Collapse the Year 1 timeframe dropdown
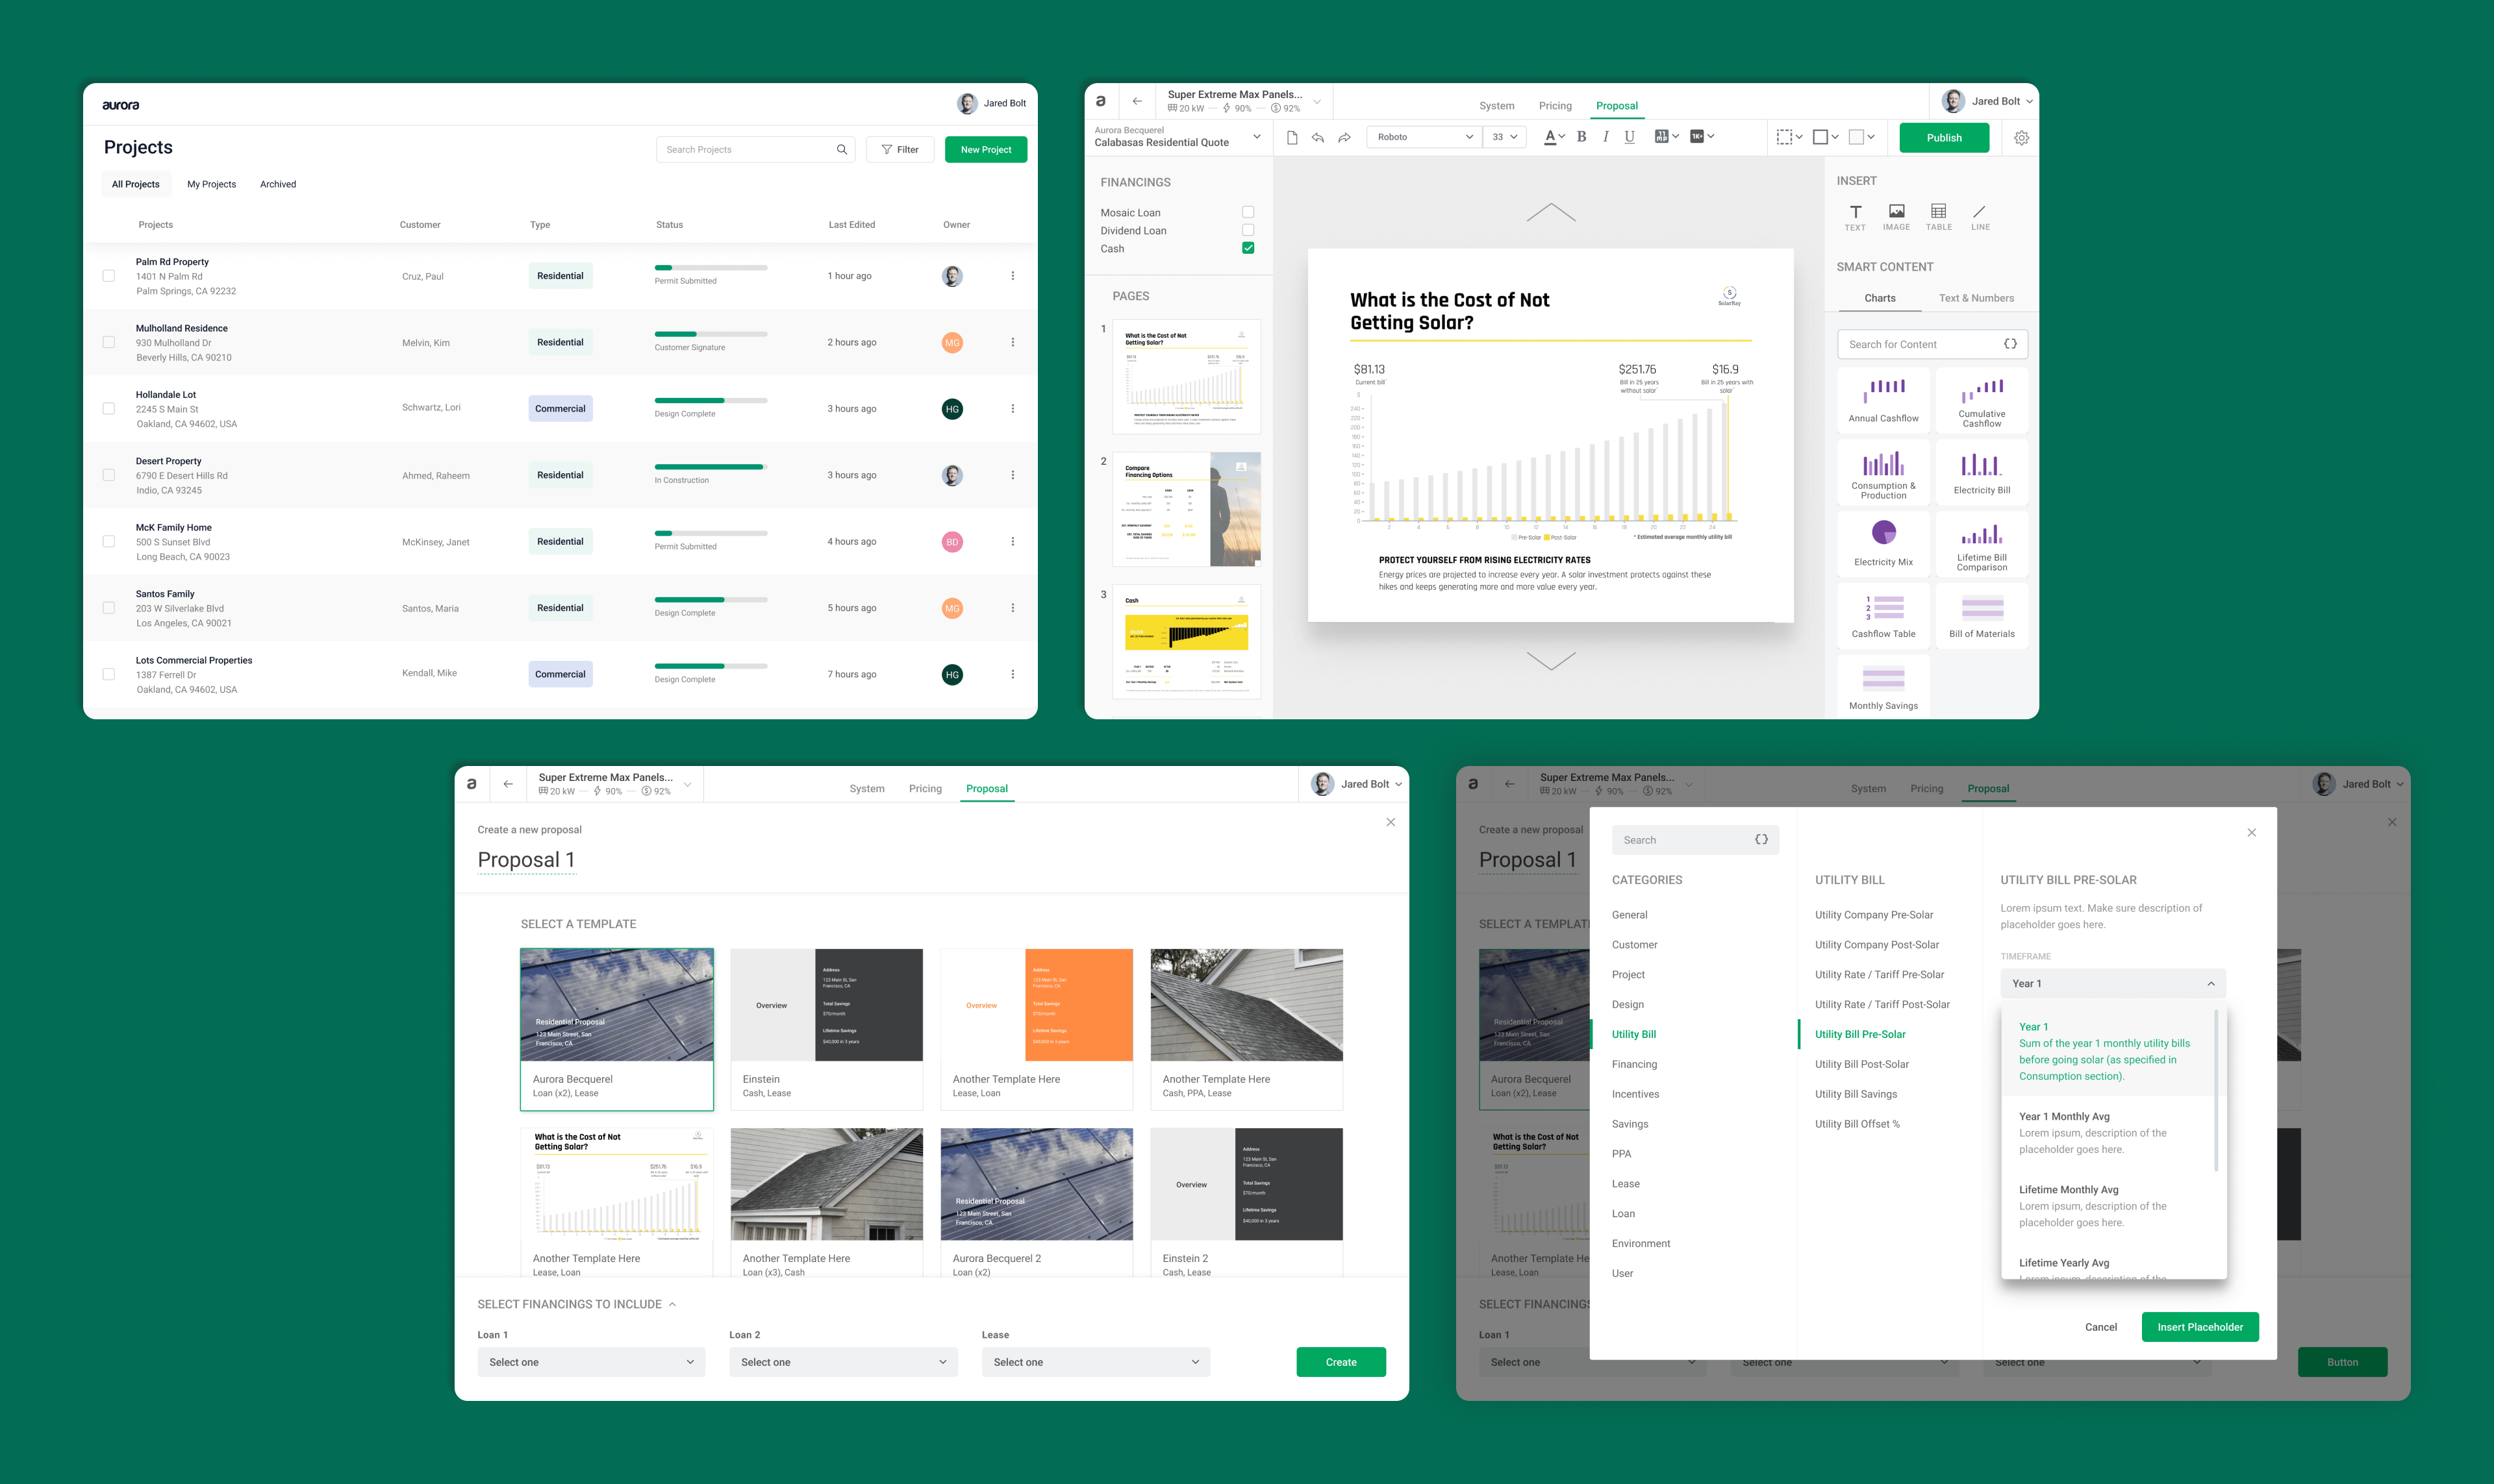This screenshot has width=2494, height=1484. click(x=2113, y=983)
